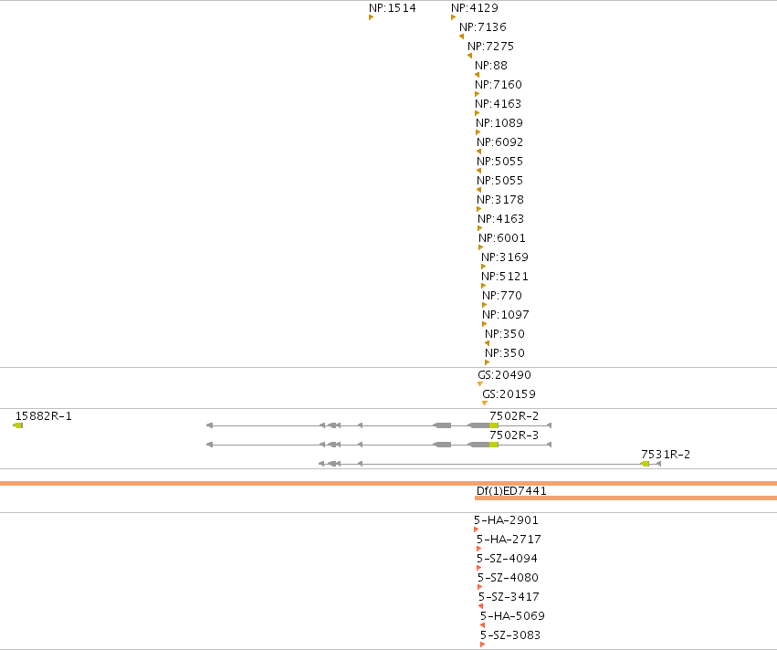
Task: Select the 15882R-1 label
Action: tap(44, 416)
